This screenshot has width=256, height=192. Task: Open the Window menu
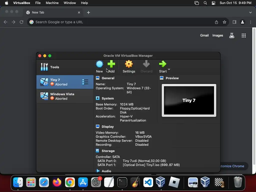70,3
